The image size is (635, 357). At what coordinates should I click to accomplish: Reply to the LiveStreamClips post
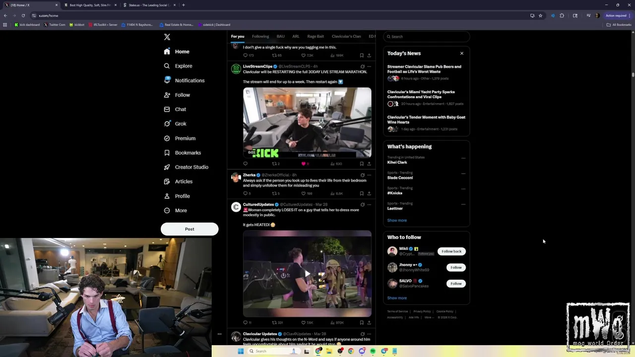pos(245,164)
